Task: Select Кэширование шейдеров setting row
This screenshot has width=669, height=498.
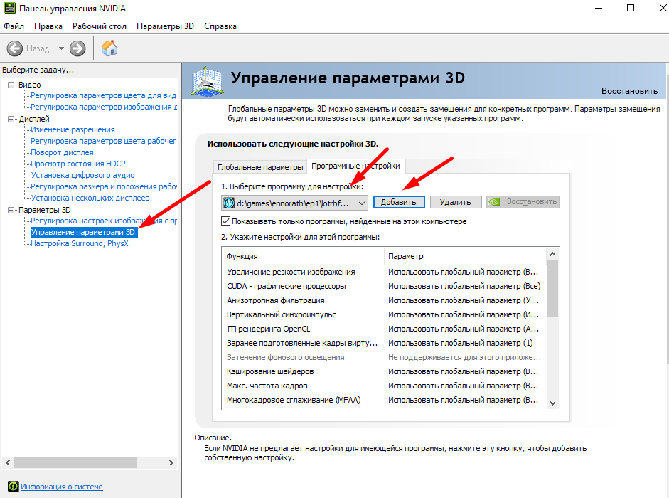Action: click(x=384, y=371)
